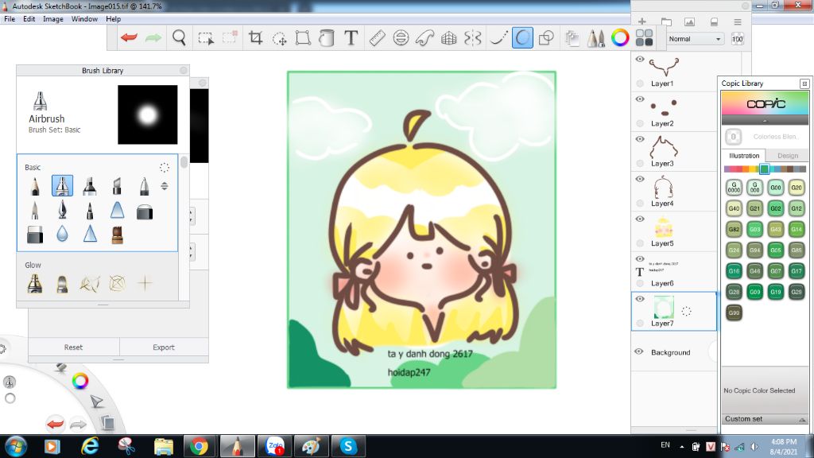814x458 pixels.
Task: Open the Window menu
Action: (84, 19)
